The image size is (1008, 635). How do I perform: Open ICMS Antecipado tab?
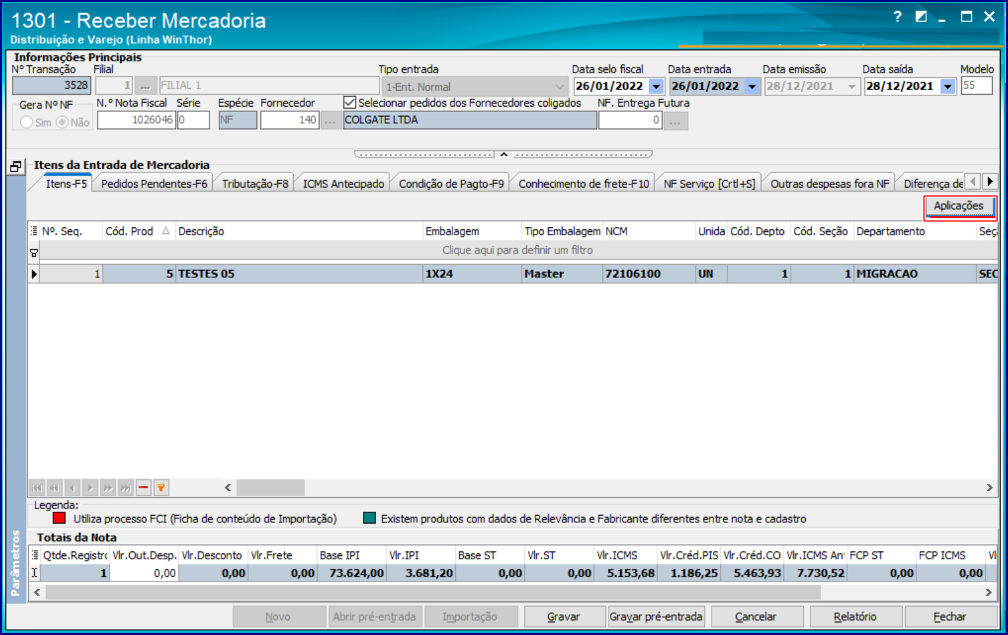click(x=343, y=184)
